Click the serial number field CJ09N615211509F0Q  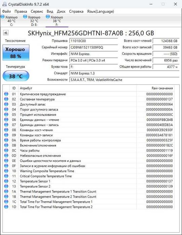[x=94, y=47]
